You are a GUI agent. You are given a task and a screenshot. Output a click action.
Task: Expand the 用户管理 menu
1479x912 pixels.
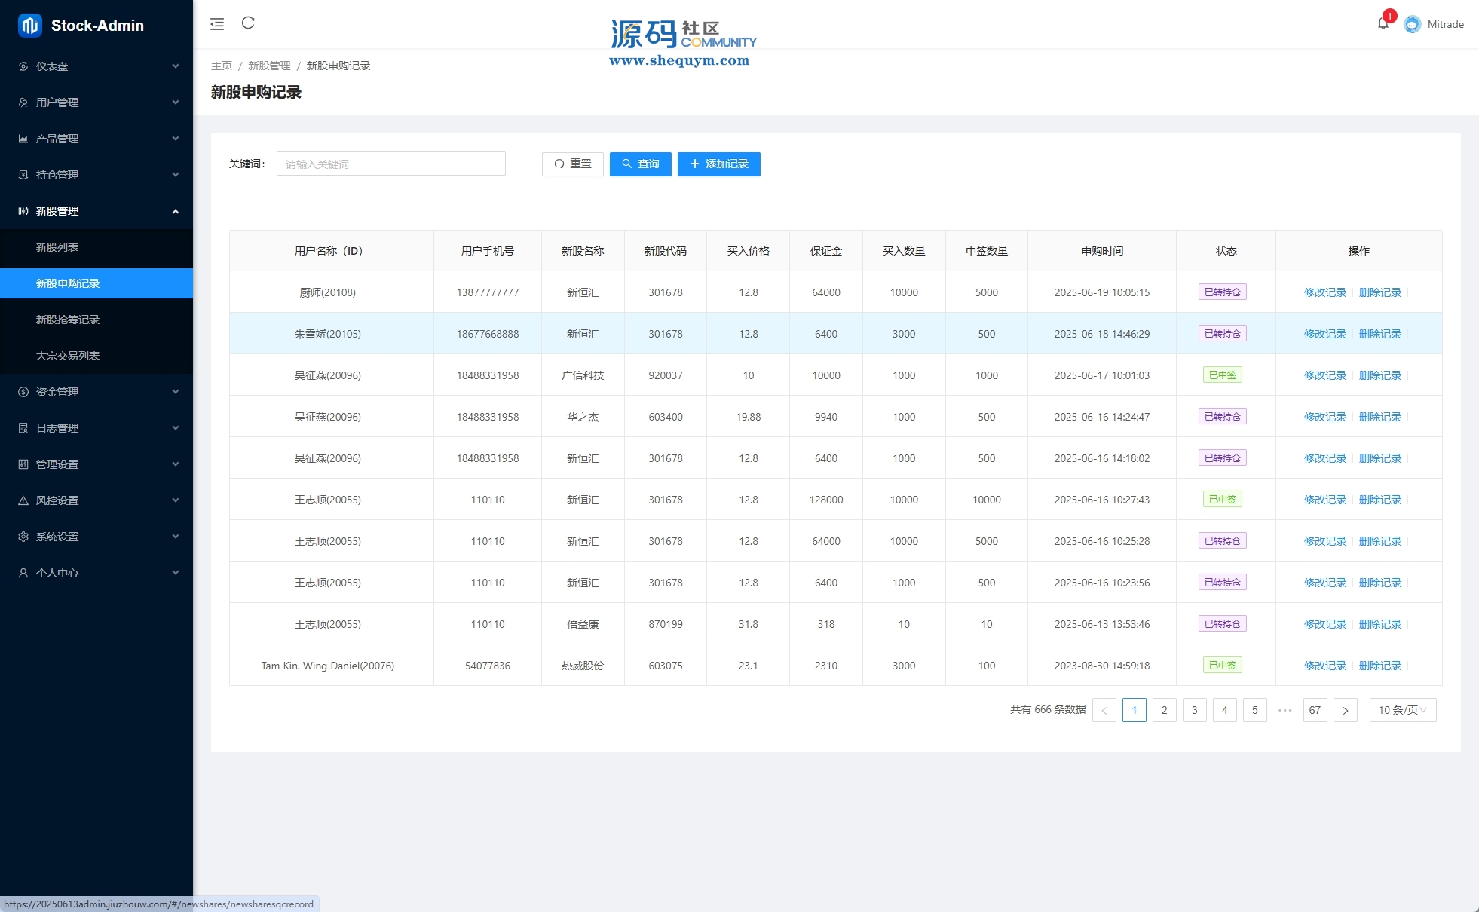[96, 103]
